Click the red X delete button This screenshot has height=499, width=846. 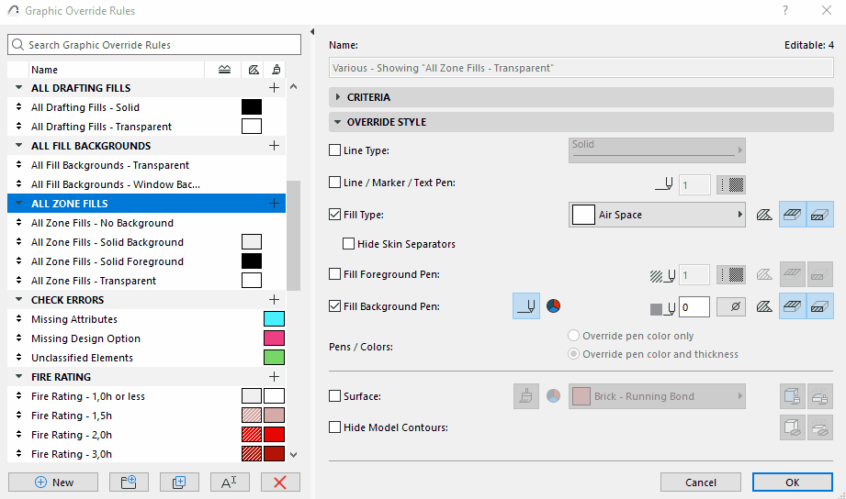pos(280,482)
